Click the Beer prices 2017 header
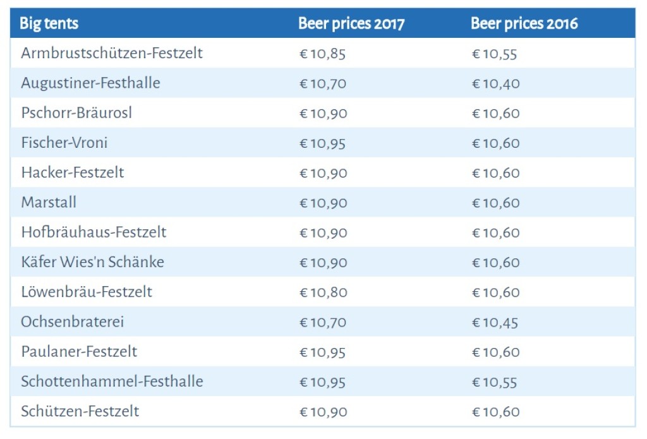 pyautogui.click(x=351, y=24)
